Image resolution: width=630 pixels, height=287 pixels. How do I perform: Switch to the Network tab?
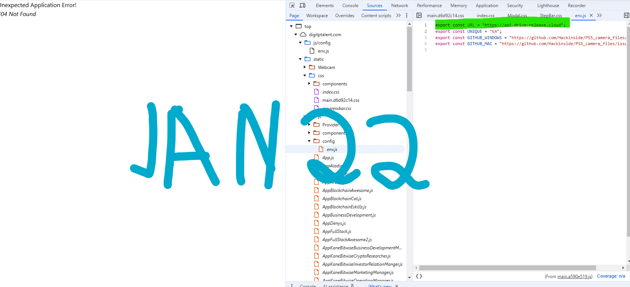(x=399, y=6)
